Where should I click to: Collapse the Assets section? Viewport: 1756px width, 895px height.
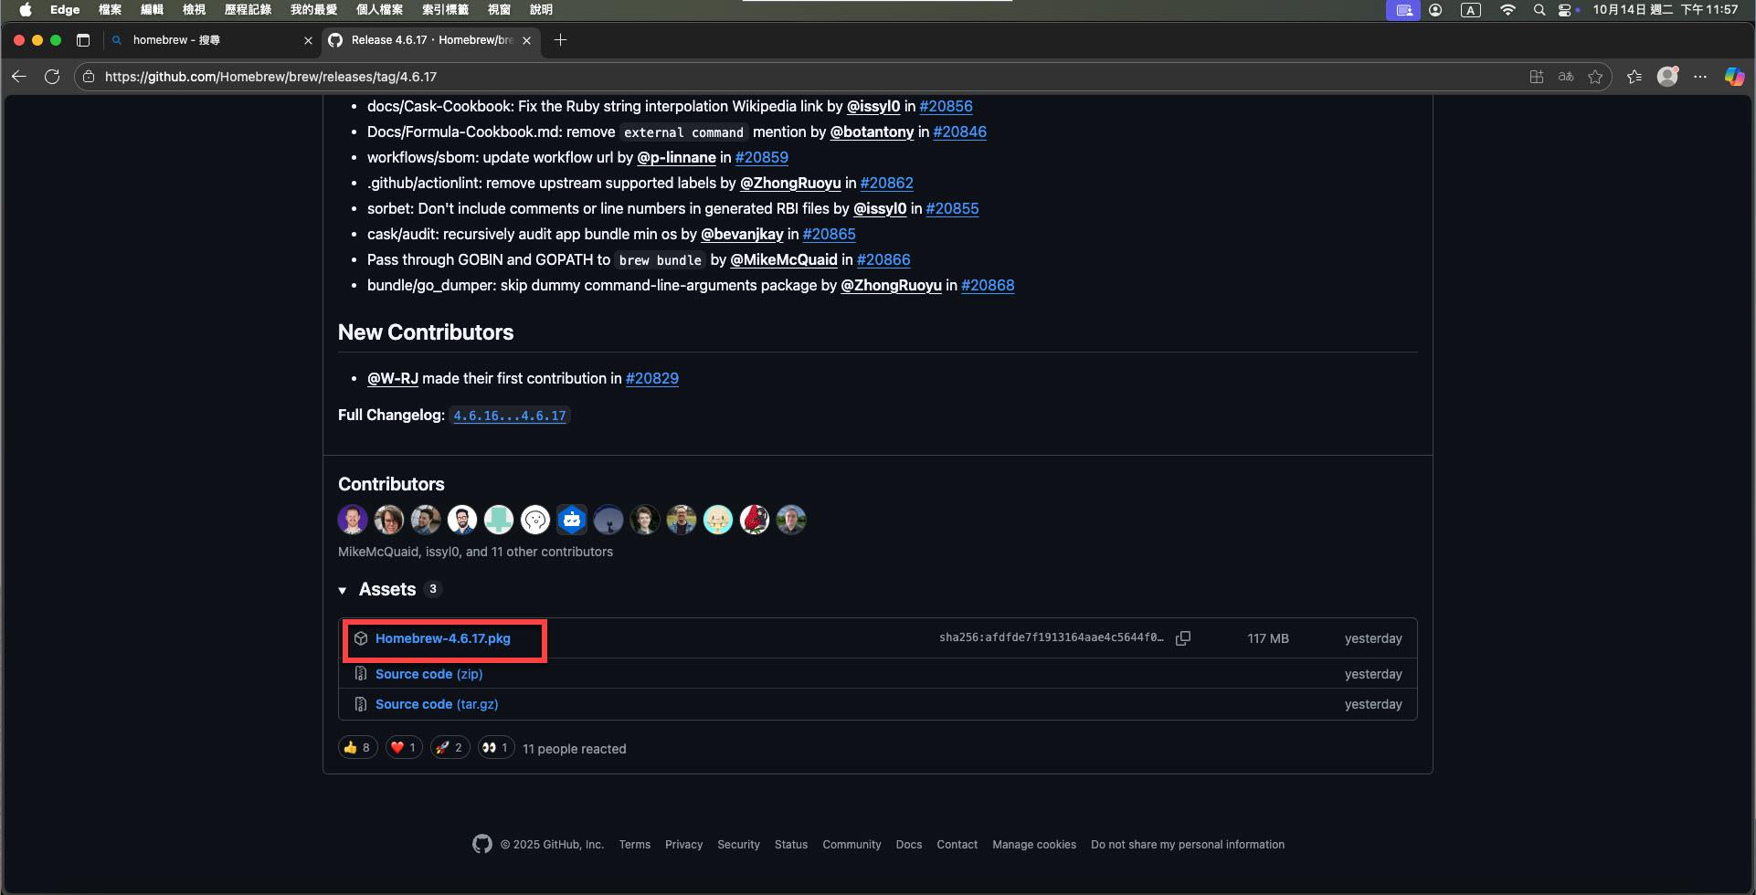pyautogui.click(x=343, y=591)
